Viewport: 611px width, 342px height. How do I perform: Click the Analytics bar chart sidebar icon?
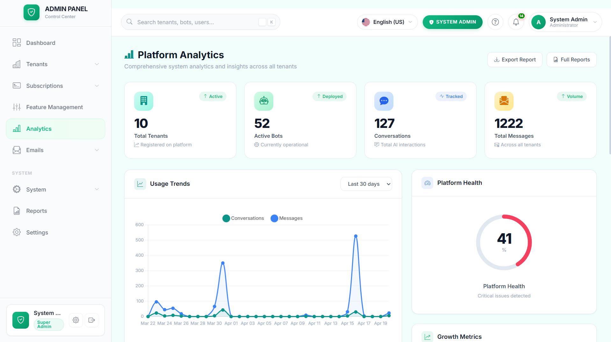17,129
